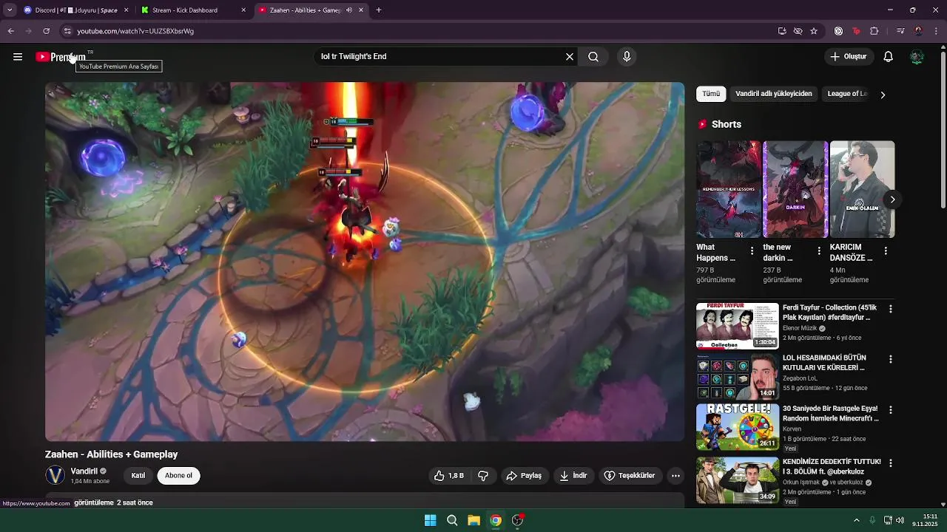View site information in address bar
The image size is (947, 532).
pos(67,31)
